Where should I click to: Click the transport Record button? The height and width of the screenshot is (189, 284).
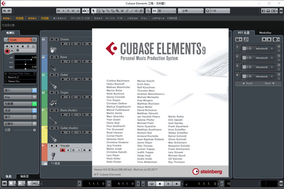(x=177, y=184)
